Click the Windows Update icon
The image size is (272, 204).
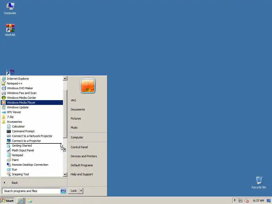(4, 107)
